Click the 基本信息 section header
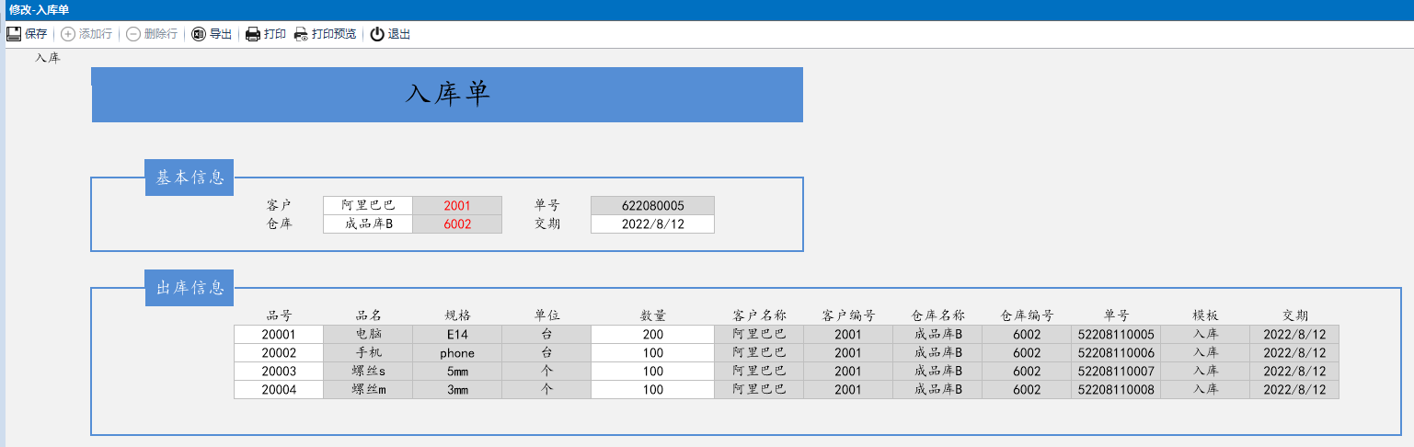Image resolution: width=1414 pixels, height=447 pixels. (x=190, y=178)
